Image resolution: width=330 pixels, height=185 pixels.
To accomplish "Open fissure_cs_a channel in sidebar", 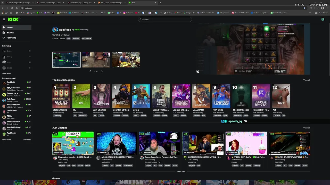I will coord(16,94).
